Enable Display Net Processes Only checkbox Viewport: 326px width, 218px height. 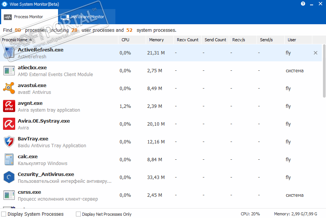click(78, 214)
